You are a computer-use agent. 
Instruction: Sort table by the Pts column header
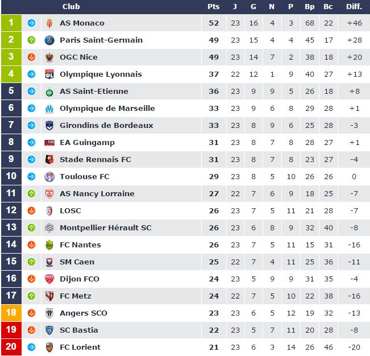point(214,7)
